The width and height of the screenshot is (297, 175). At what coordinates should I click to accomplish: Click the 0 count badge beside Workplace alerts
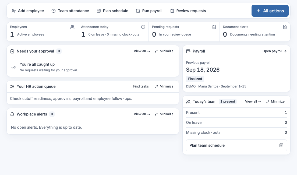pyautogui.click(x=52, y=114)
